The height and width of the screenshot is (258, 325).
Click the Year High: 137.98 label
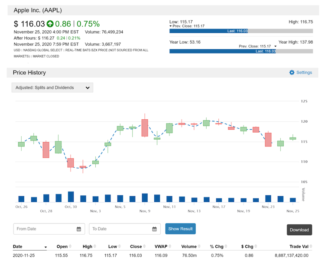pyautogui.click(x=296, y=42)
